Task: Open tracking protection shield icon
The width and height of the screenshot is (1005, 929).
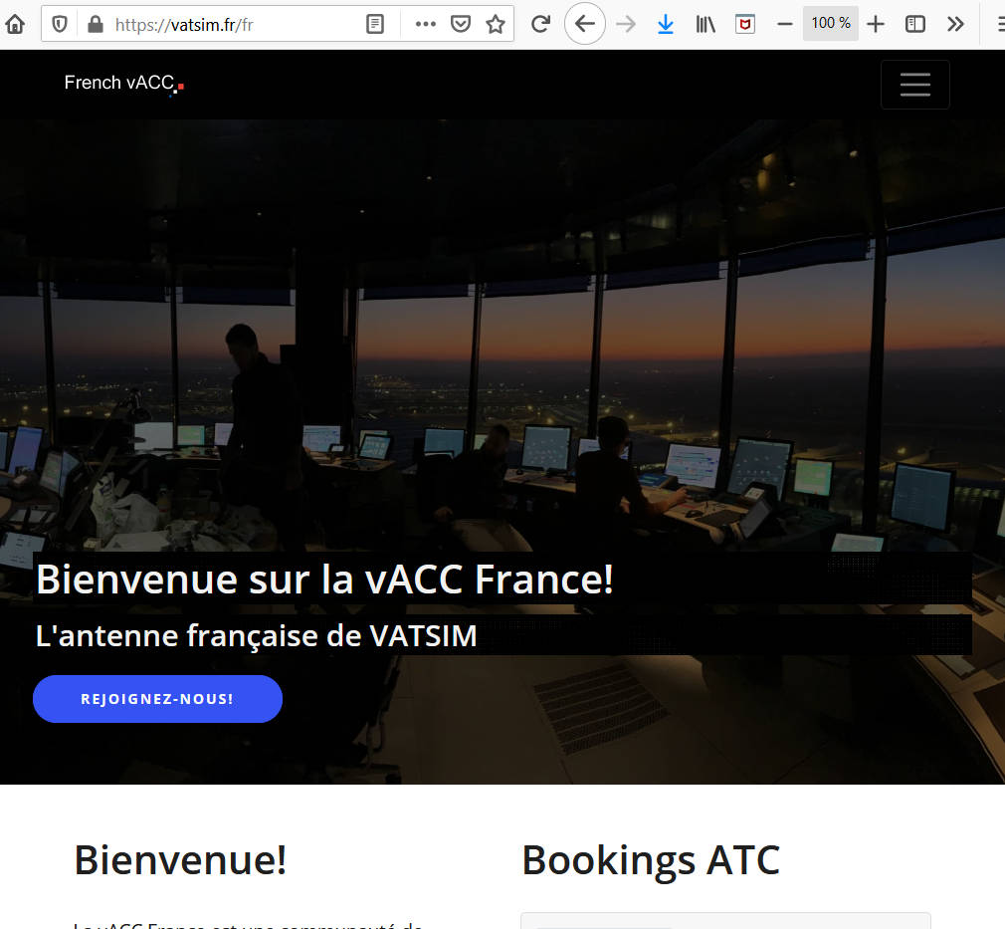Action: point(60,24)
